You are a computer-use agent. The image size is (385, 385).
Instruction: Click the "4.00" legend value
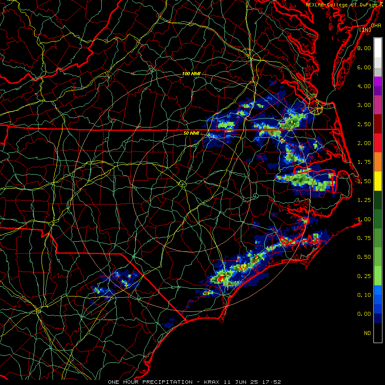364,86
